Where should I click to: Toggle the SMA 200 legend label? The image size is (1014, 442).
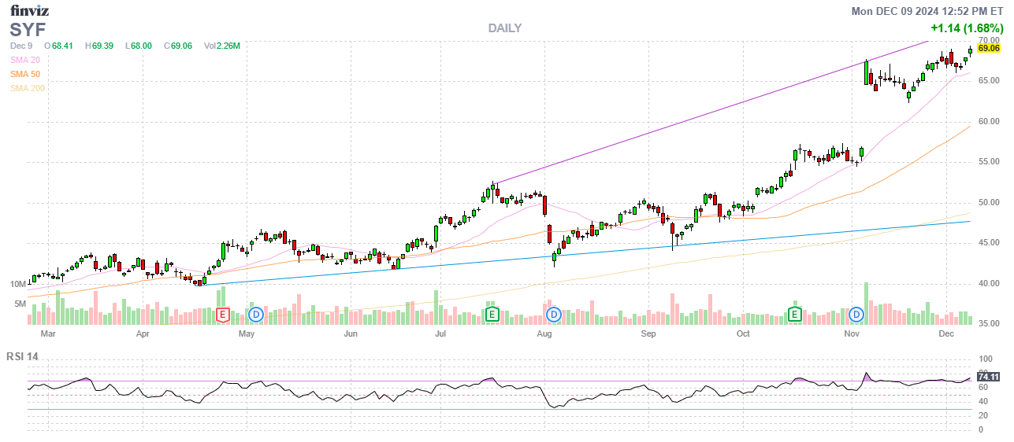[x=27, y=88]
